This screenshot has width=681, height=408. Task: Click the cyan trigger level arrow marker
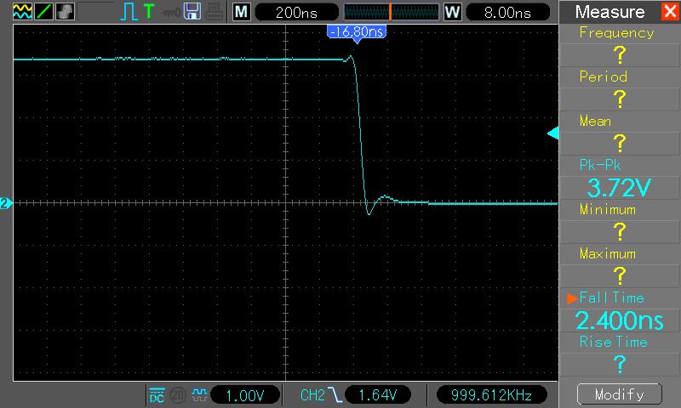552,133
